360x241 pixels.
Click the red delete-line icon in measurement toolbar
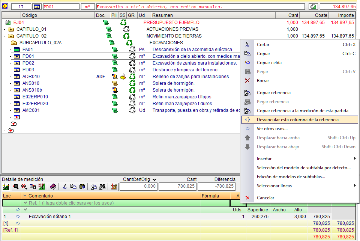point(24,187)
